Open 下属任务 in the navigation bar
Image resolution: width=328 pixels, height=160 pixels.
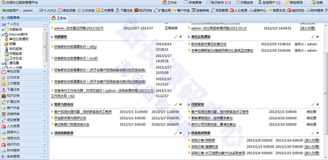[x=124, y=10]
